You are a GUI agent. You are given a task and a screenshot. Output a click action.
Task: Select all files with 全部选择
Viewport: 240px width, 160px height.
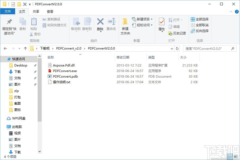coord(199,19)
